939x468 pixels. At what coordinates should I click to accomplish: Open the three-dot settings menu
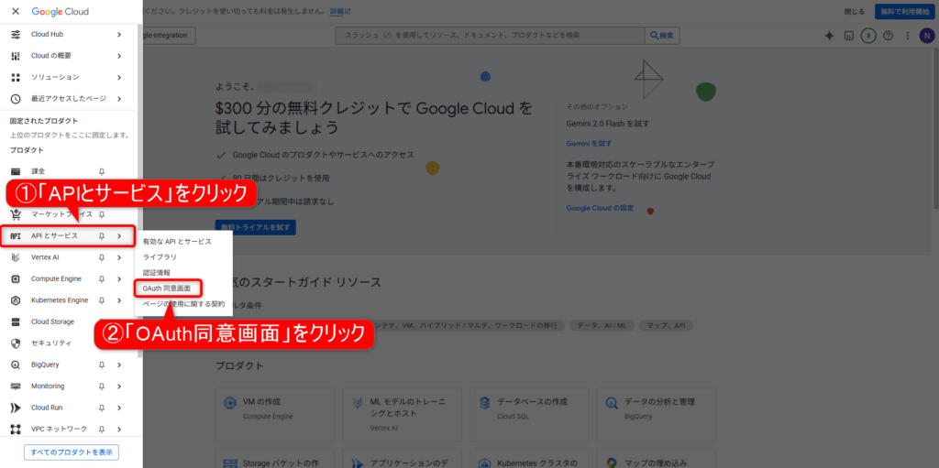click(x=905, y=36)
